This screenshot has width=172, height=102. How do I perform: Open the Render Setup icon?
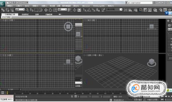pos(160,10)
